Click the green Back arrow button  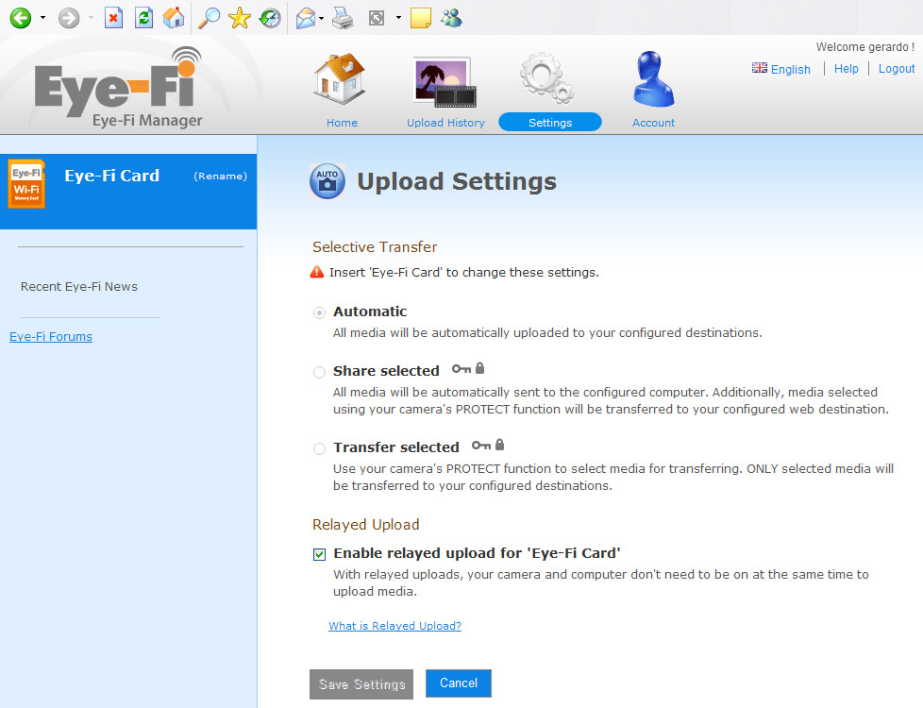(21, 18)
